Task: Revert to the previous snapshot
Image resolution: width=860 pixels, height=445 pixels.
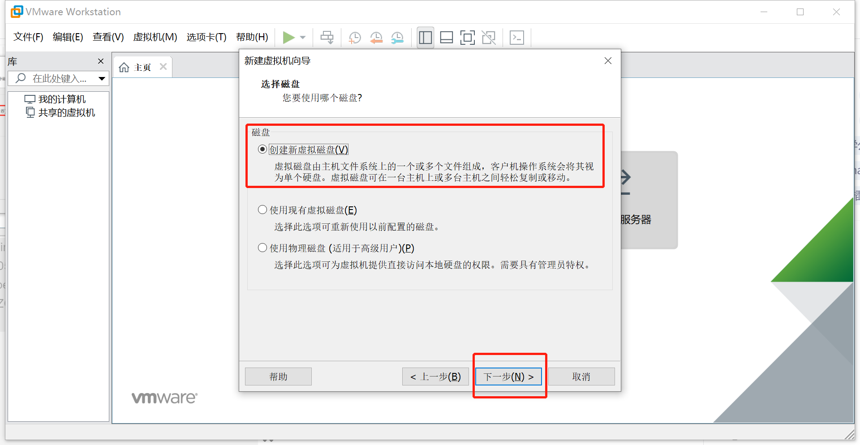Action: tap(376, 37)
